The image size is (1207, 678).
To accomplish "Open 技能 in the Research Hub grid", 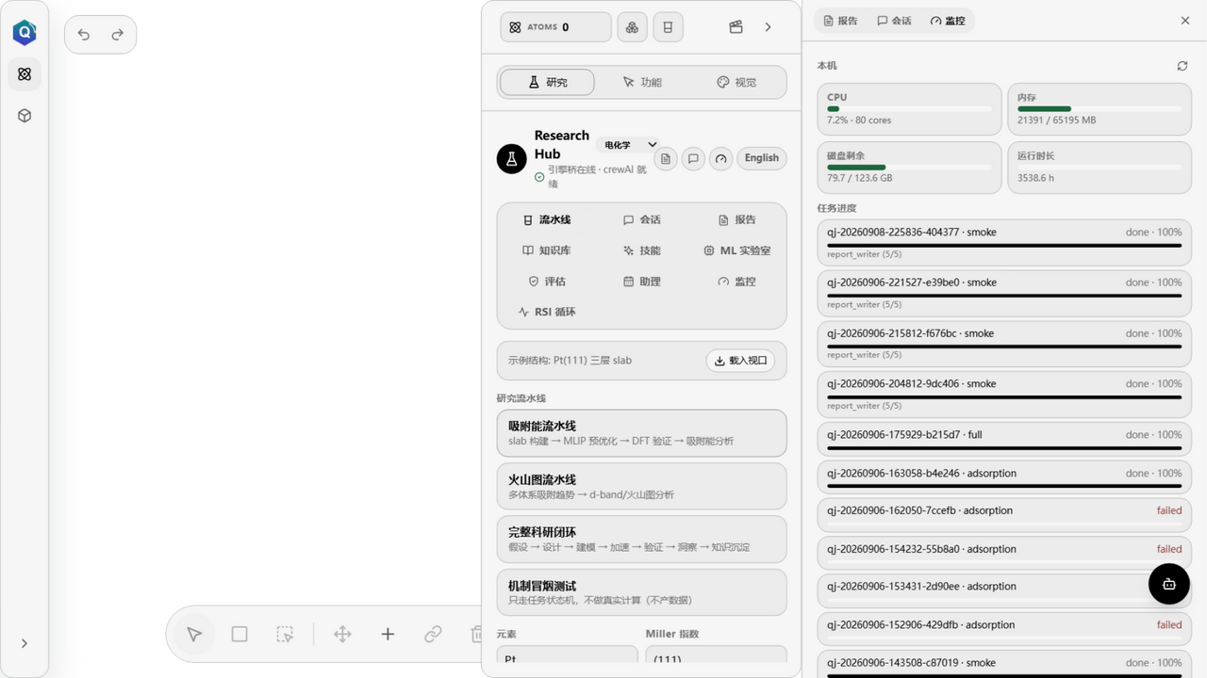I will pyautogui.click(x=642, y=250).
